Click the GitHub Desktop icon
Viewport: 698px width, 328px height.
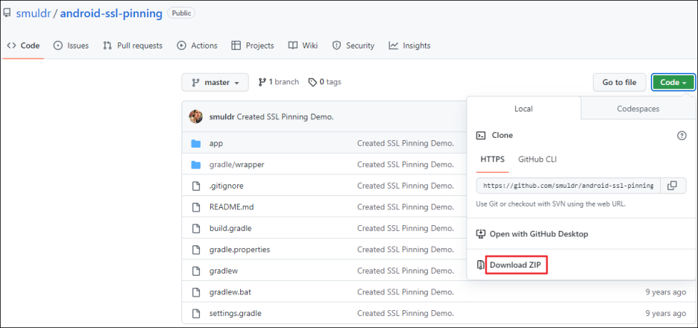point(481,233)
